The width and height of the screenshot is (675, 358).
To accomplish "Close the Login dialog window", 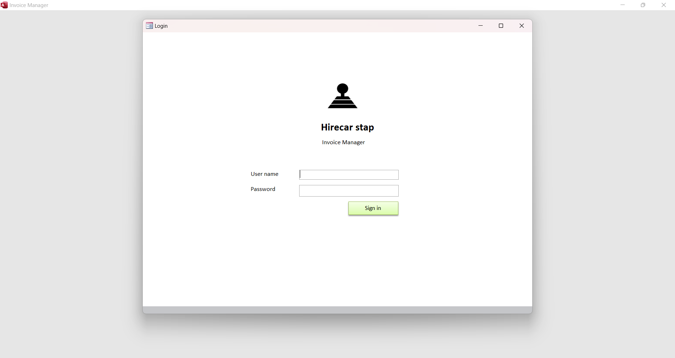I will click(x=522, y=26).
